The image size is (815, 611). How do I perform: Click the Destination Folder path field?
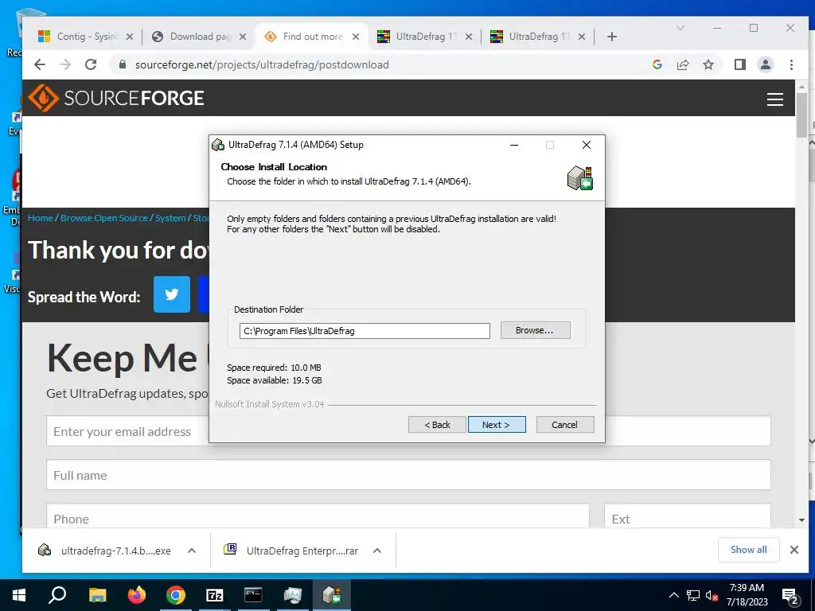click(x=365, y=331)
